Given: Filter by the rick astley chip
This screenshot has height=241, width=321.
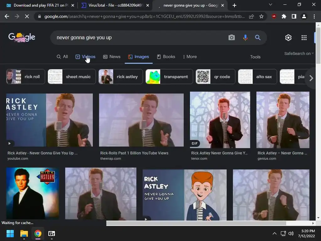Looking at the screenshot, I should click(121, 77).
